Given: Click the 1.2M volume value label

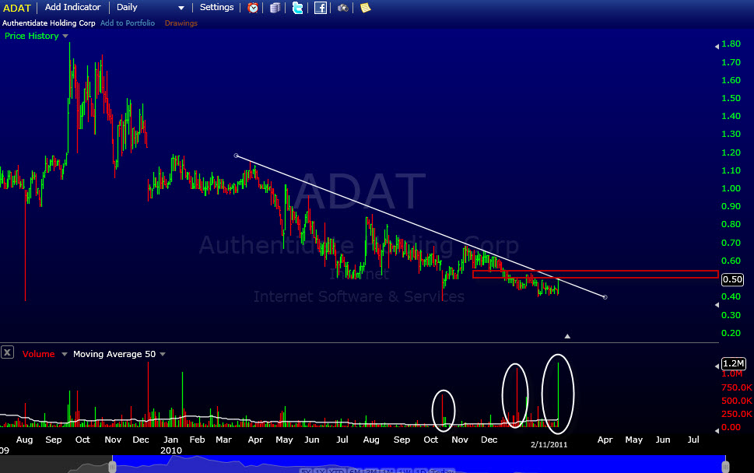Looking at the screenshot, I should (733, 363).
